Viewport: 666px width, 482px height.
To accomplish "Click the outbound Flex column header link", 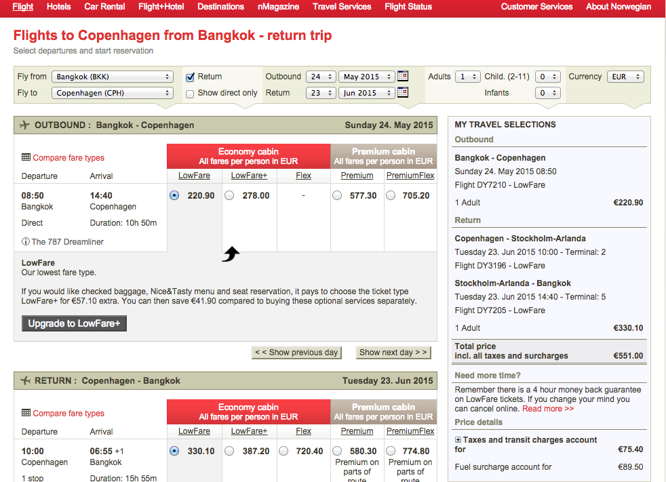I will coord(303,176).
